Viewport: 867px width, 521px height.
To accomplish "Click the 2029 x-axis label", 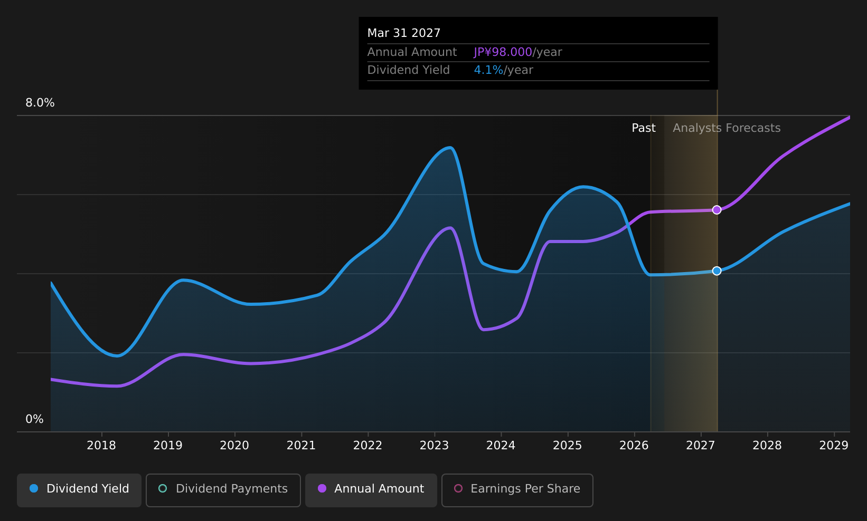I will 834,446.
